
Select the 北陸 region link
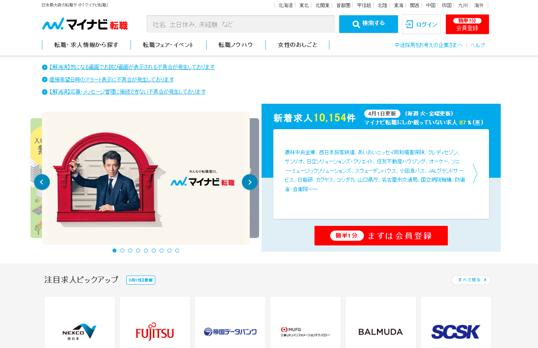(x=382, y=5)
